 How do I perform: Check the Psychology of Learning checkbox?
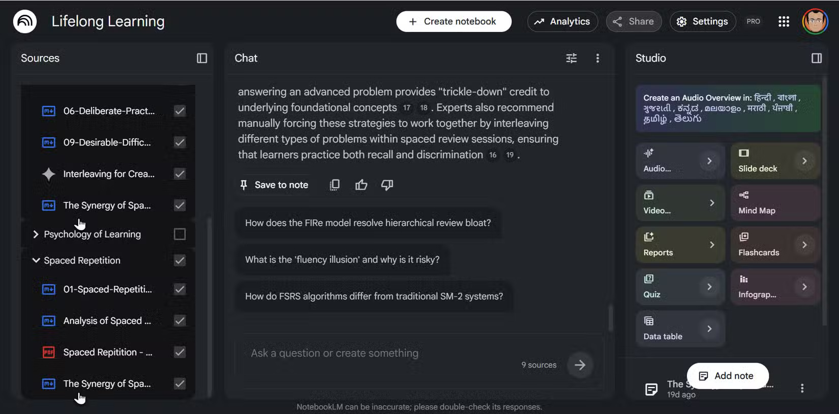(179, 234)
